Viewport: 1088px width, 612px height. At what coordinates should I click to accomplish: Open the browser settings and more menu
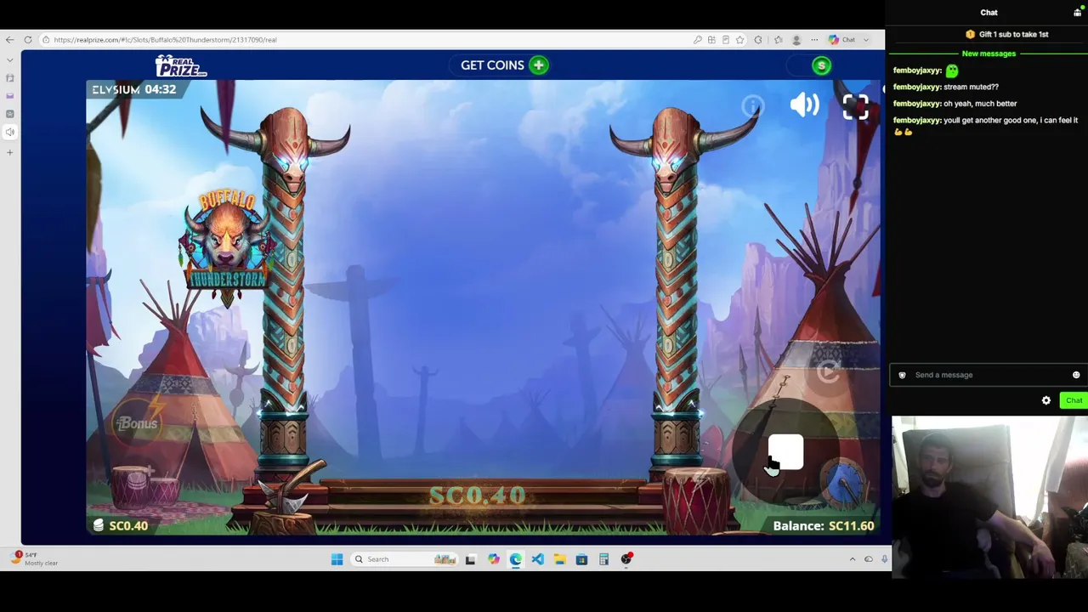(814, 39)
